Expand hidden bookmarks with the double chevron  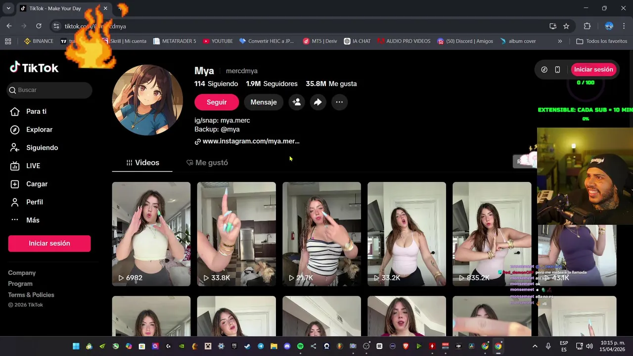point(560,41)
